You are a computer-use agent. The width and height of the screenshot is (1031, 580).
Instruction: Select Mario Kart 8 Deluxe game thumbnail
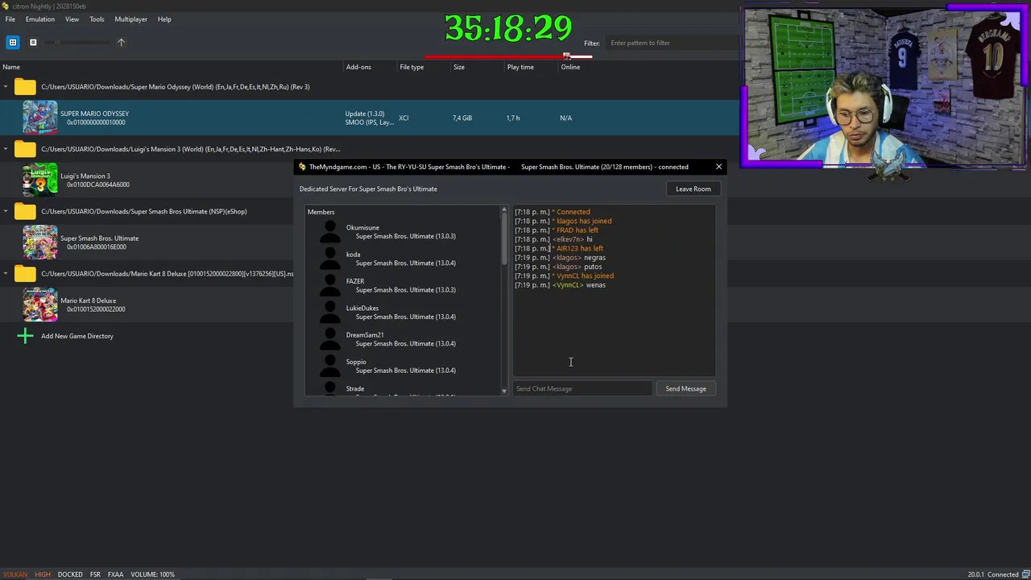pos(40,304)
